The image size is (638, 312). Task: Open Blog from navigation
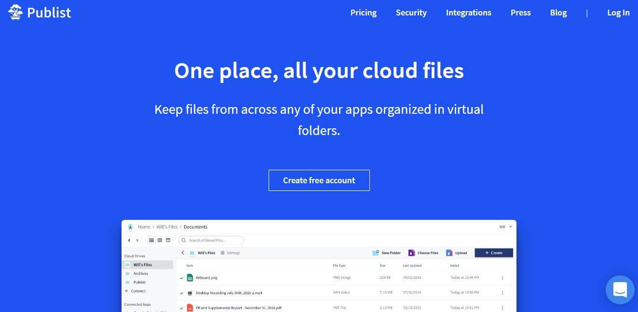[x=558, y=13]
